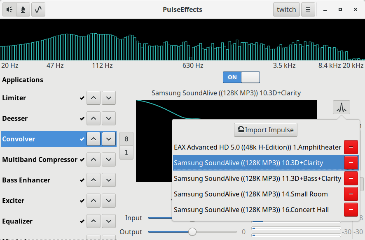The width and height of the screenshot is (365, 240).
Task: Select Exciter effect in sidebar
Action: 43,201
